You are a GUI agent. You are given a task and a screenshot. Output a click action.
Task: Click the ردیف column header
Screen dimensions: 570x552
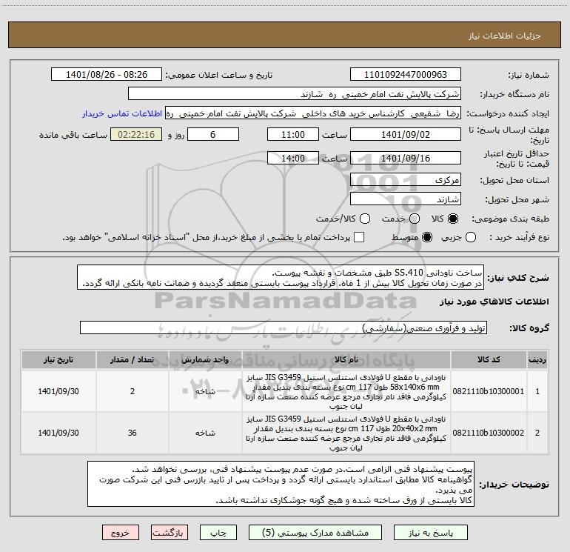[x=537, y=359]
